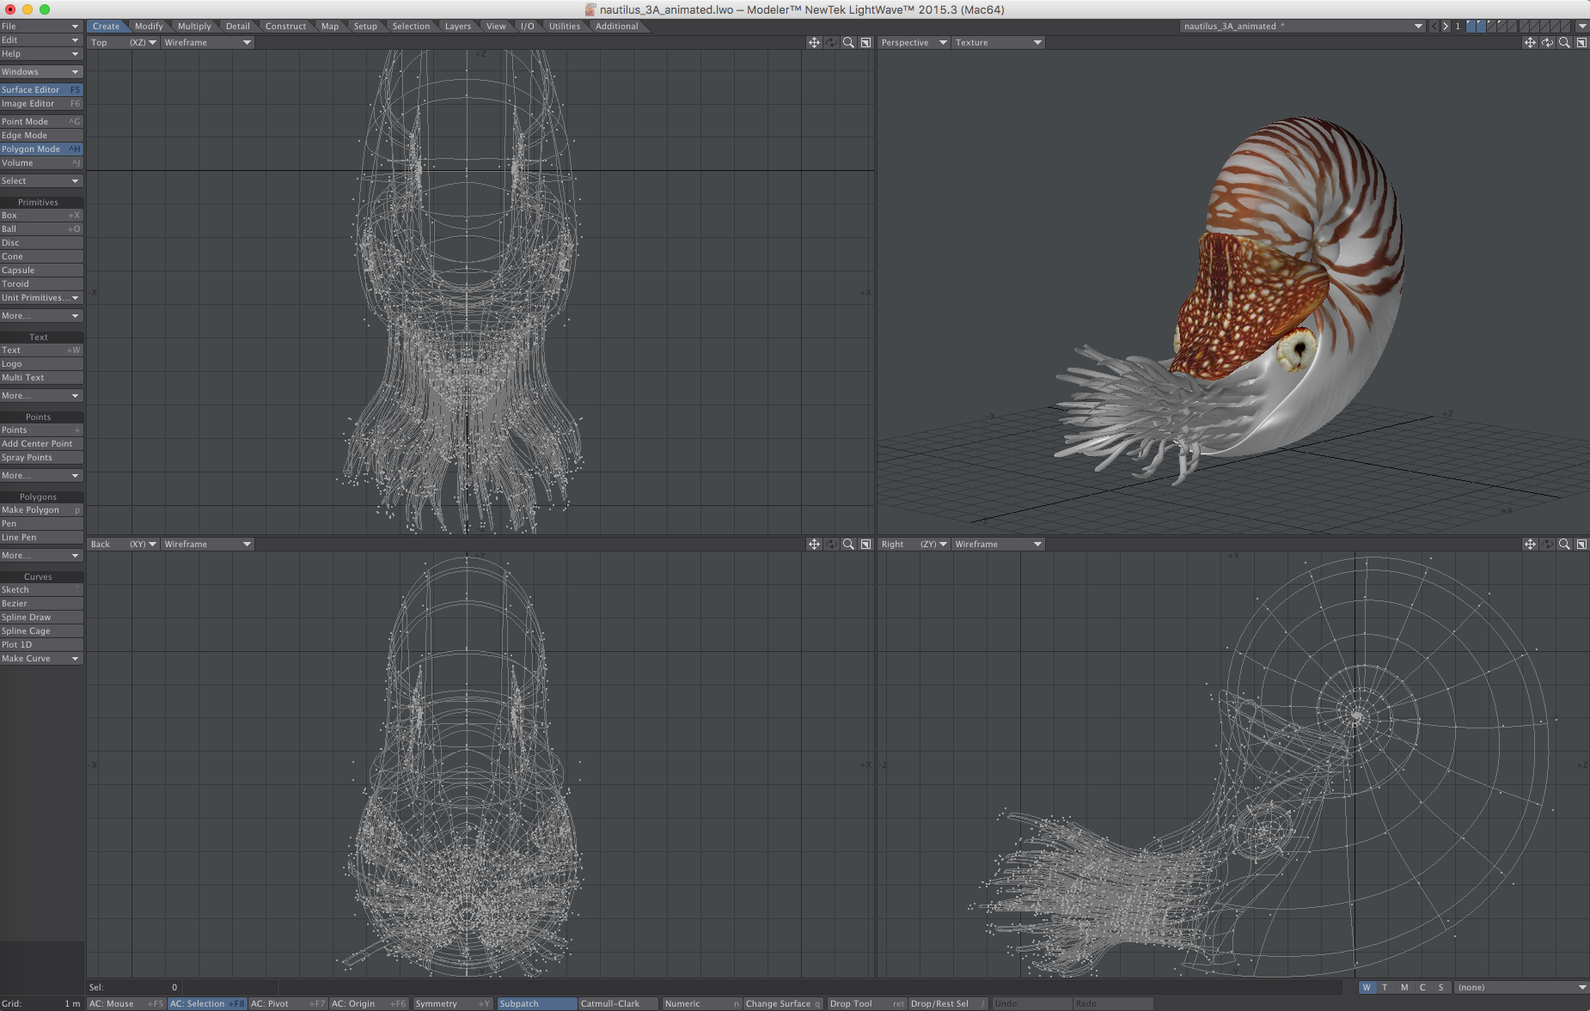The height and width of the screenshot is (1011, 1590).
Task: Enable Edge Mode selection
Action: coord(41,135)
